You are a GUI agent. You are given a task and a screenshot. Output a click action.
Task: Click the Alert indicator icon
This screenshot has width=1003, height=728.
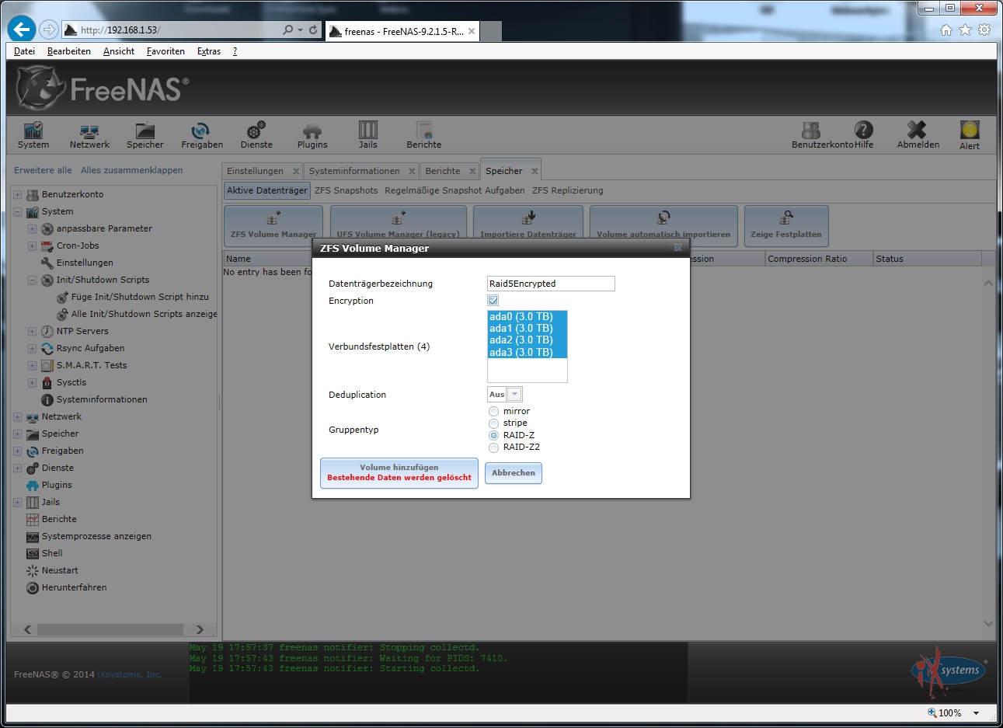tap(970, 135)
